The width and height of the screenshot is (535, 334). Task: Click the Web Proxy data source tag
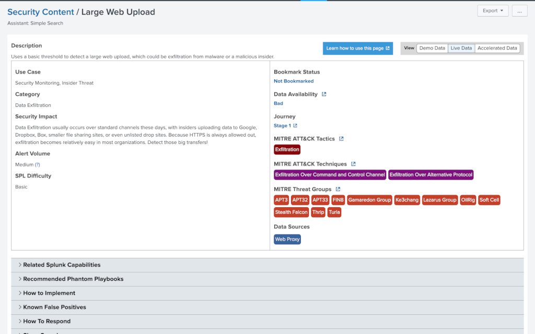pyautogui.click(x=287, y=239)
